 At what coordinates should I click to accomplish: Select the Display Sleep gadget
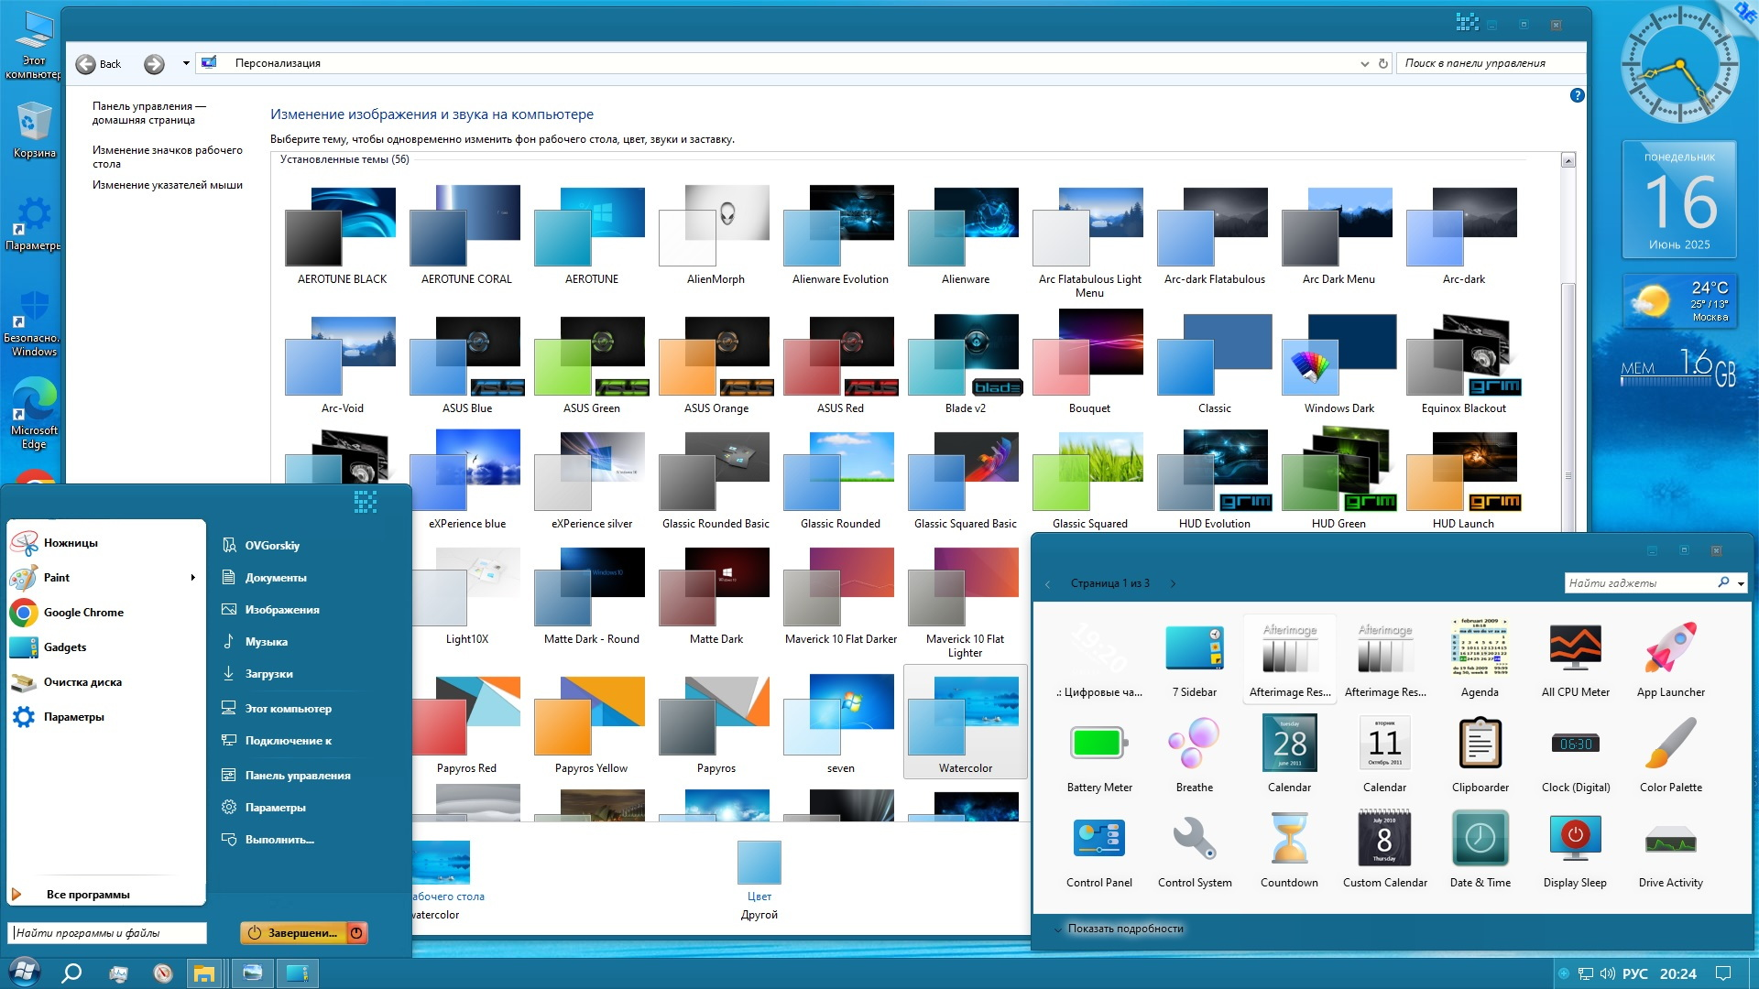[1575, 839]
